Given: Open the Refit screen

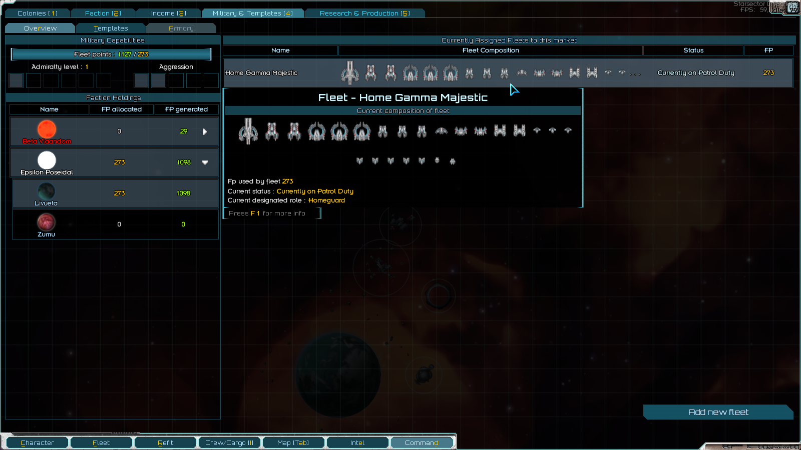Looking at the screenshot, I should tap(165, 442).
